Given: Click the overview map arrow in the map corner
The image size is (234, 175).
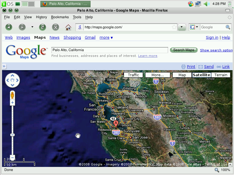Looking at the screenshot, I should [x=231, y=165].
